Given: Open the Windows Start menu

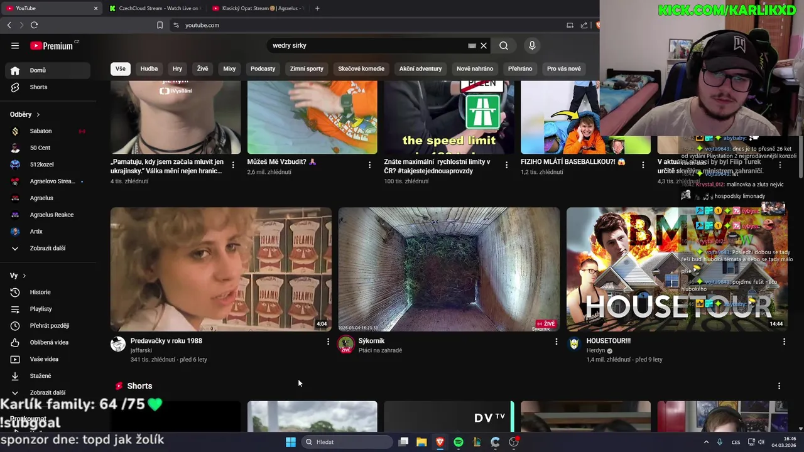Looking at the screenshot, I should coord(291,442).
